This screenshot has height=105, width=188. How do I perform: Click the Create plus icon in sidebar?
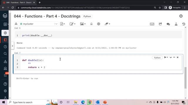tap(5, 33)
